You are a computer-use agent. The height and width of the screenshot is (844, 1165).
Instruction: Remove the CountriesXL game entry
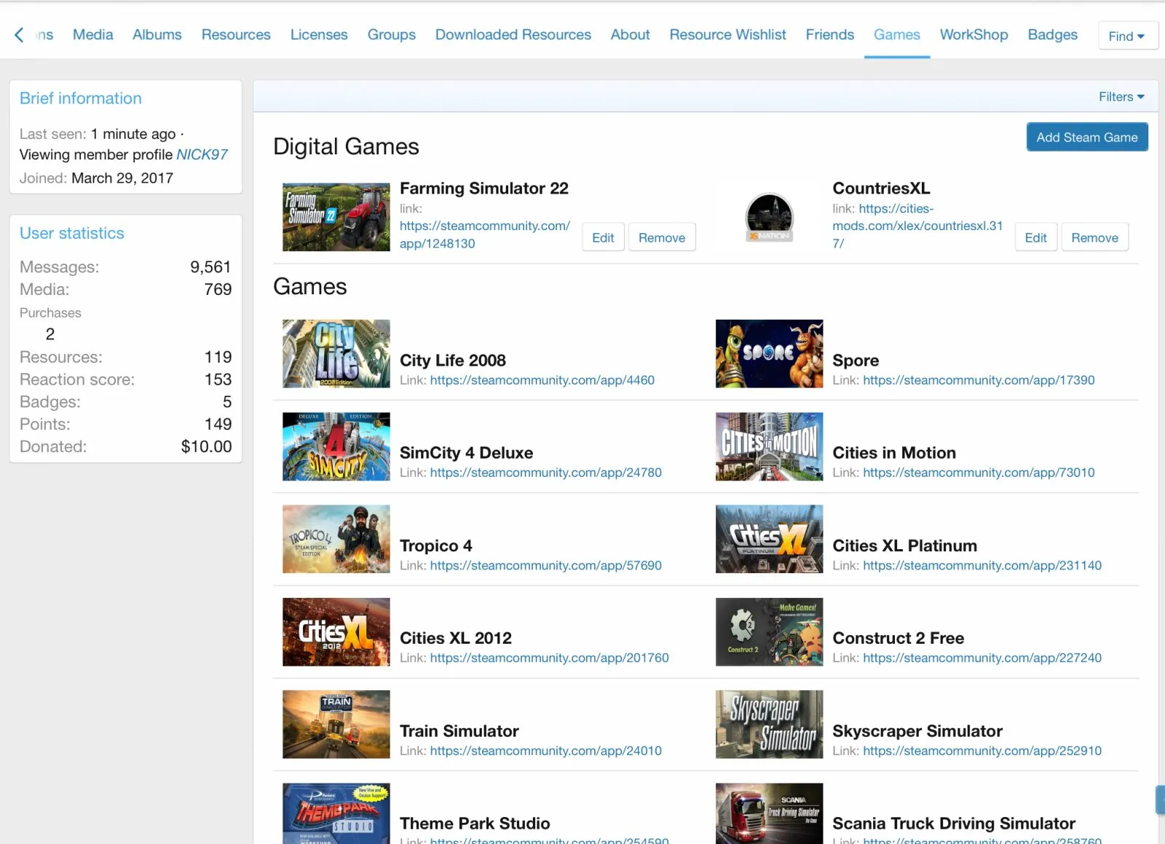(x=1094, y=237)
